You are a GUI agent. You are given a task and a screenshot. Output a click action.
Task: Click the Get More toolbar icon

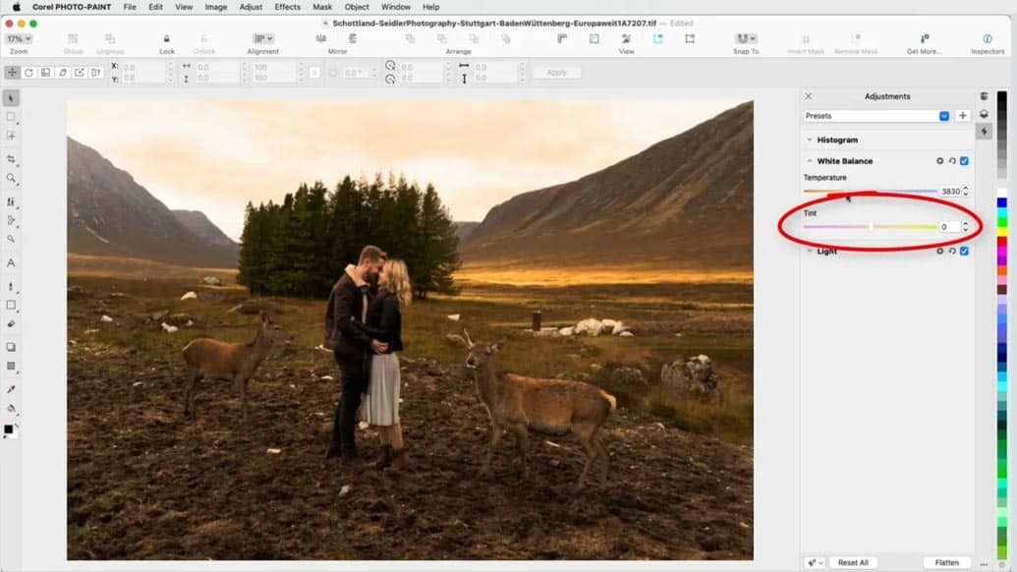click(925, 39)
